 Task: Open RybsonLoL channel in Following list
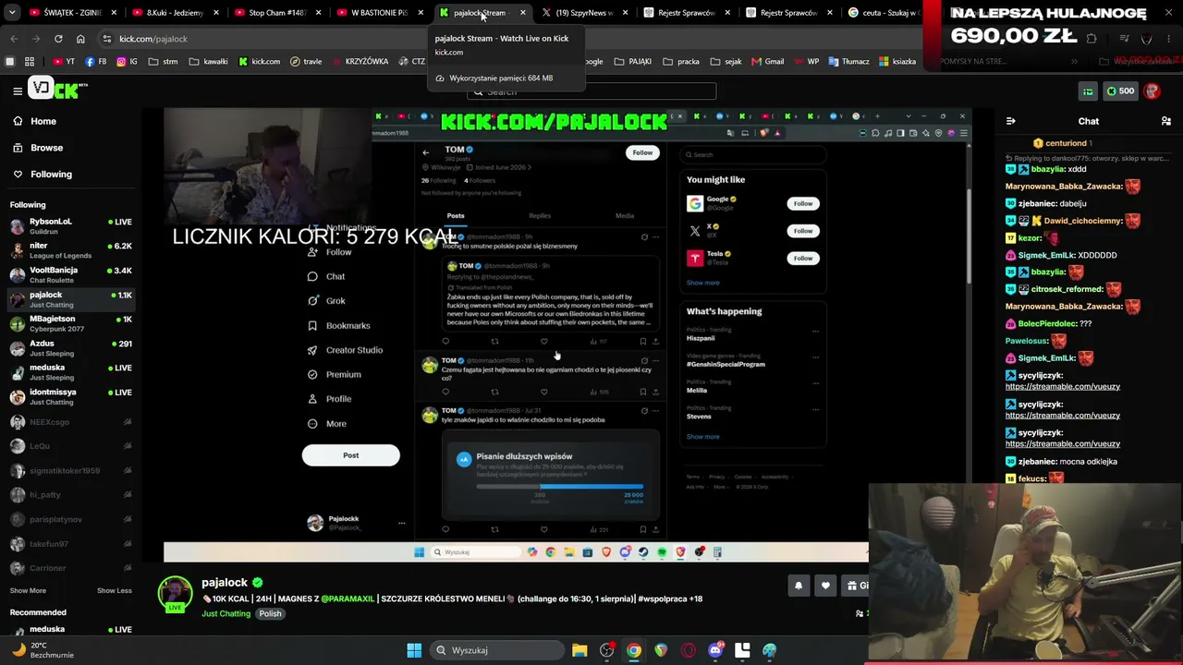71,225
